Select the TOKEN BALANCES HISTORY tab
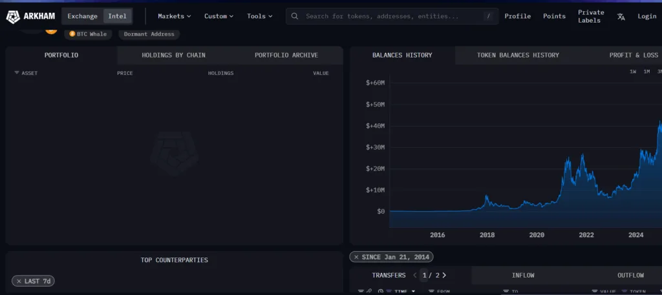This screenshot has height=295, width=662. (x=518, y=56)
